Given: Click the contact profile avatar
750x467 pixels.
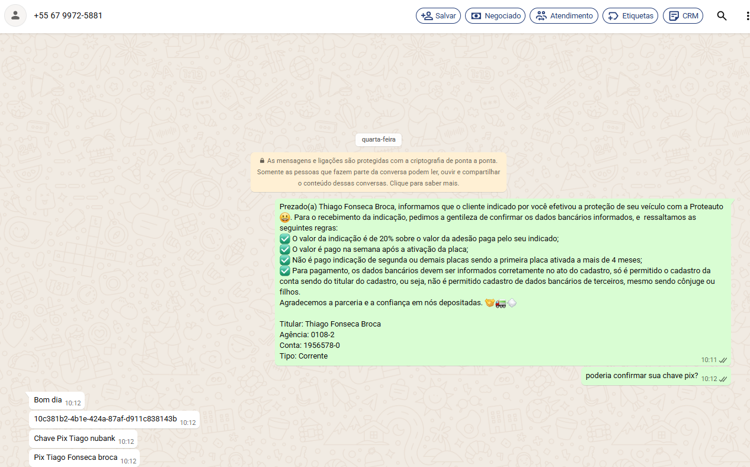Looking at the screenshot, I should click(x=15, y=15).
